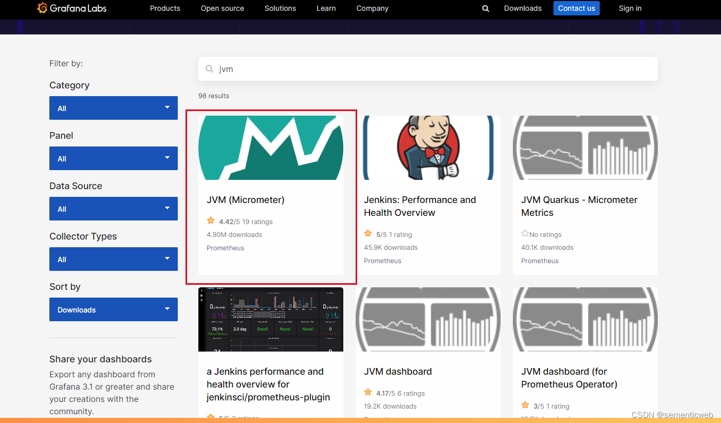This screenshot has height=423, width=721.
Task: Go to Downloads in the top bar
Action: 523,8
